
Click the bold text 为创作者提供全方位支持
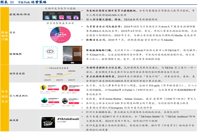tap(103, 68)
